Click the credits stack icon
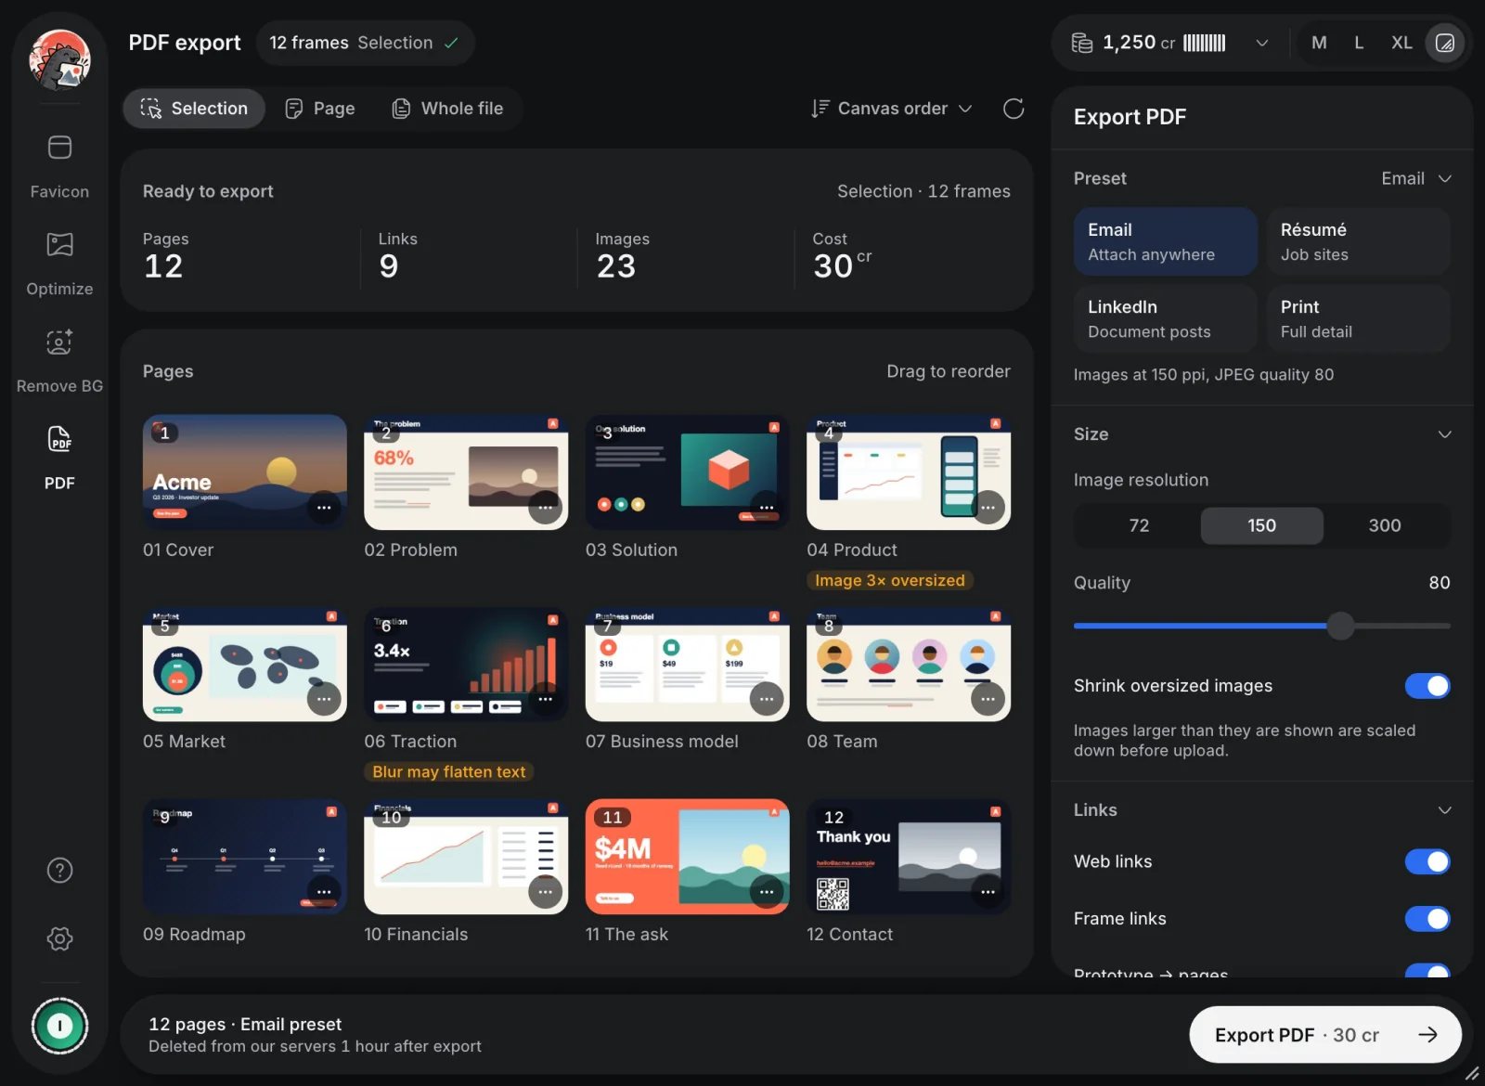Viewport: 1485px width, 1086px height. point(1082,43)
